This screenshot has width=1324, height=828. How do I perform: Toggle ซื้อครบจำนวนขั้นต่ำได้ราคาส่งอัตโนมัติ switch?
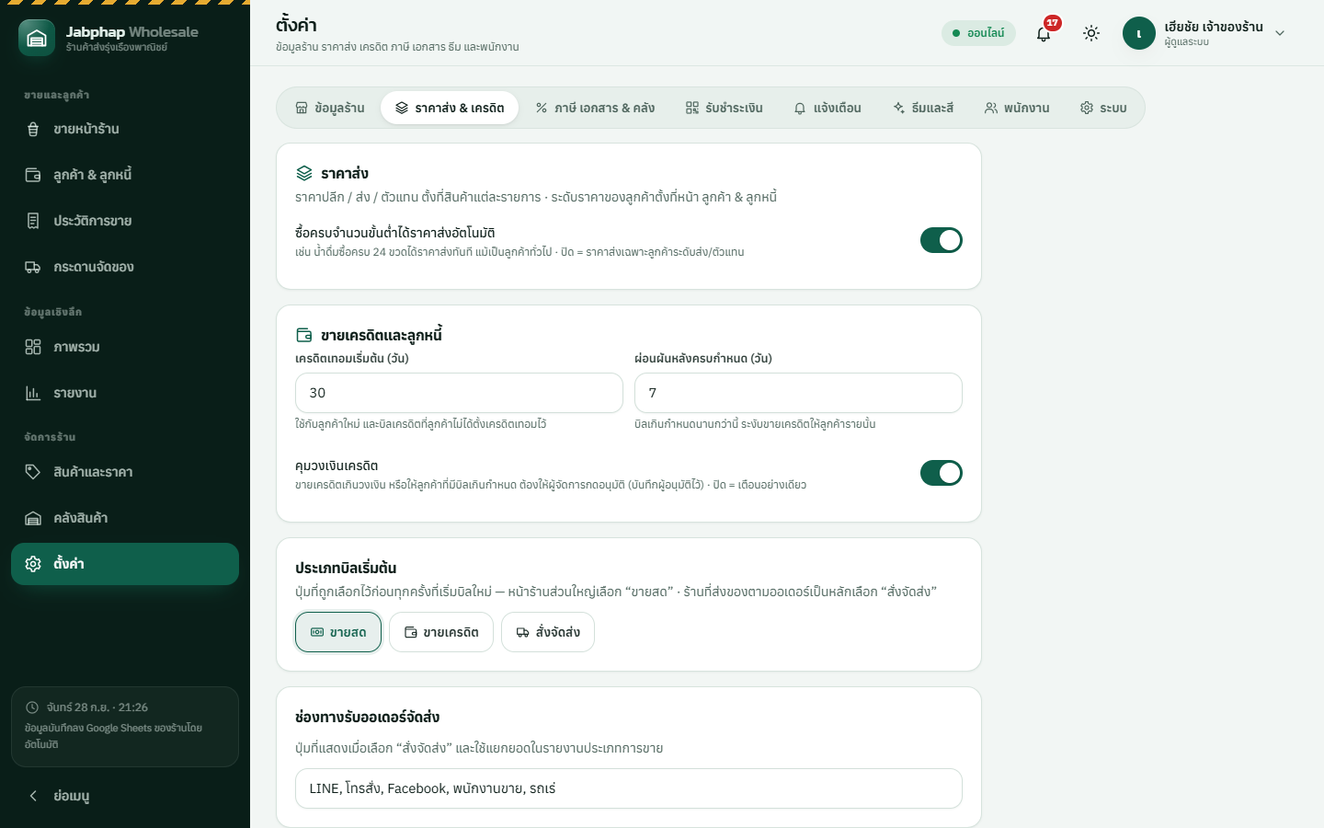tap(942, 240)
